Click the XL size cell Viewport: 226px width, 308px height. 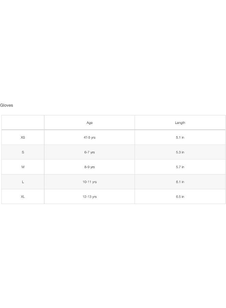coord(23,197)
